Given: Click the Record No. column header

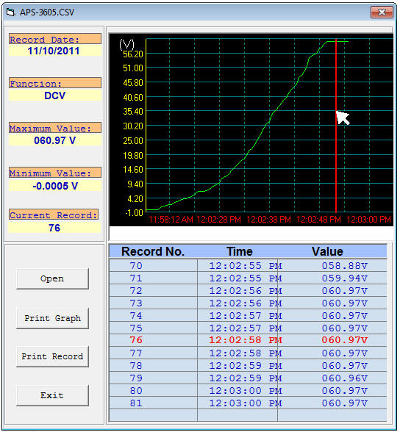Looking at the screenshot, I should (x=153, y=251).
